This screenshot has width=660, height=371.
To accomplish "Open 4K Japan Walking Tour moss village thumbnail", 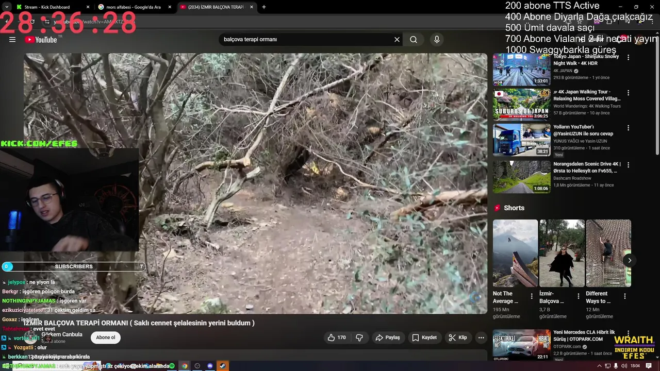I will point(521,105).
